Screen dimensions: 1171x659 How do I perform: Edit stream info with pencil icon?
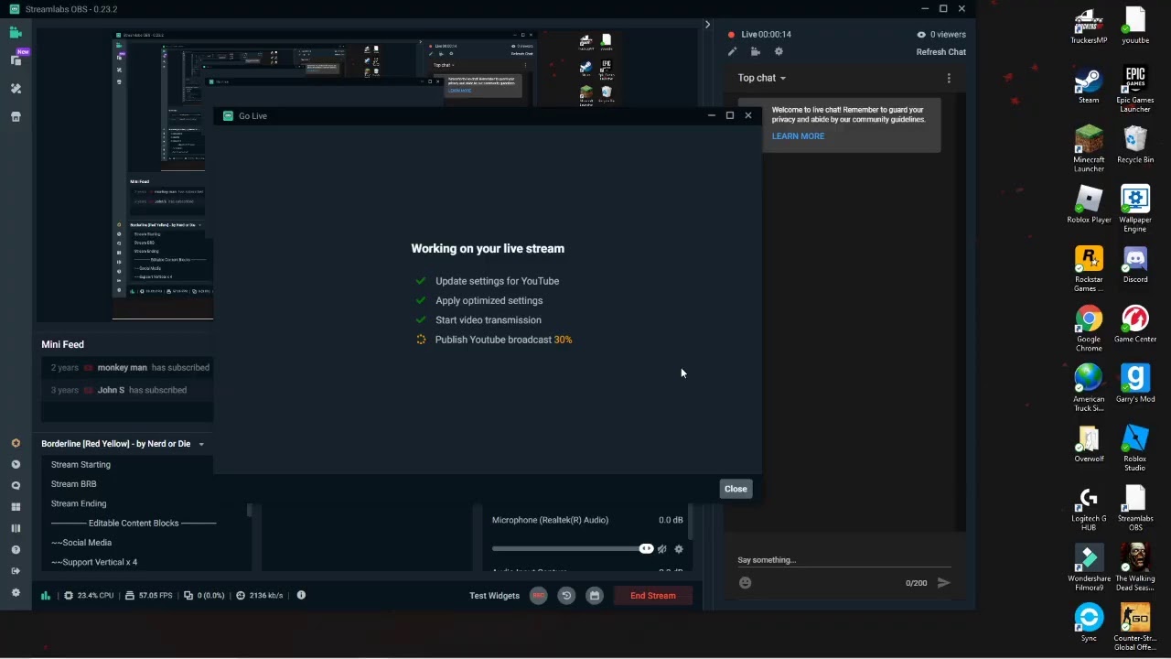(x=732, y=52)
